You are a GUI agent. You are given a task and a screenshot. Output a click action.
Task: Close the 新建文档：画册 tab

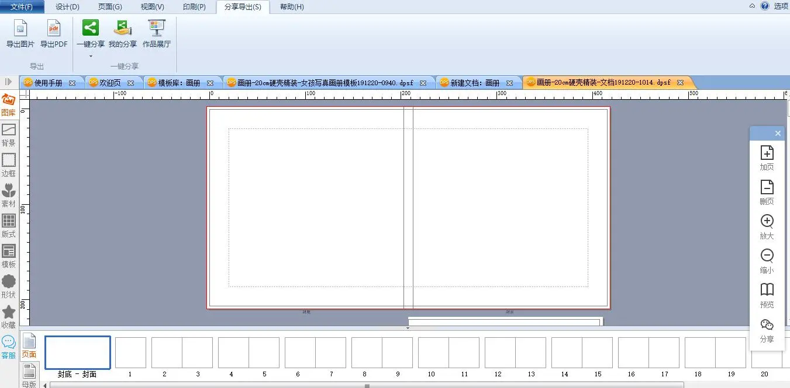point(510,83)
